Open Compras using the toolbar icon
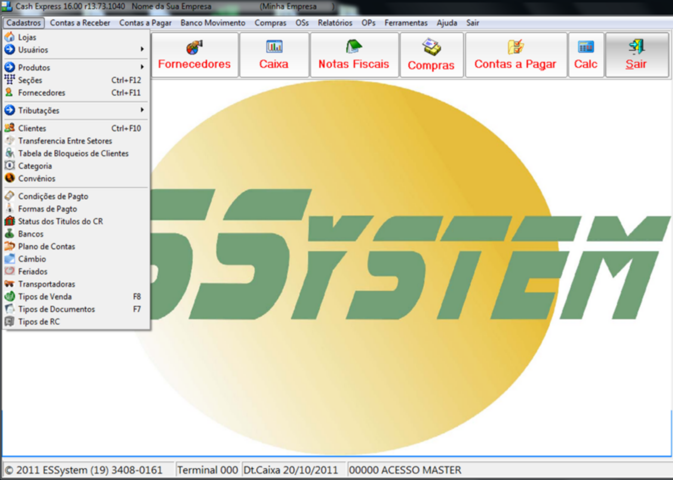This screenshot has width=673, height=480. tap(431, 47)
